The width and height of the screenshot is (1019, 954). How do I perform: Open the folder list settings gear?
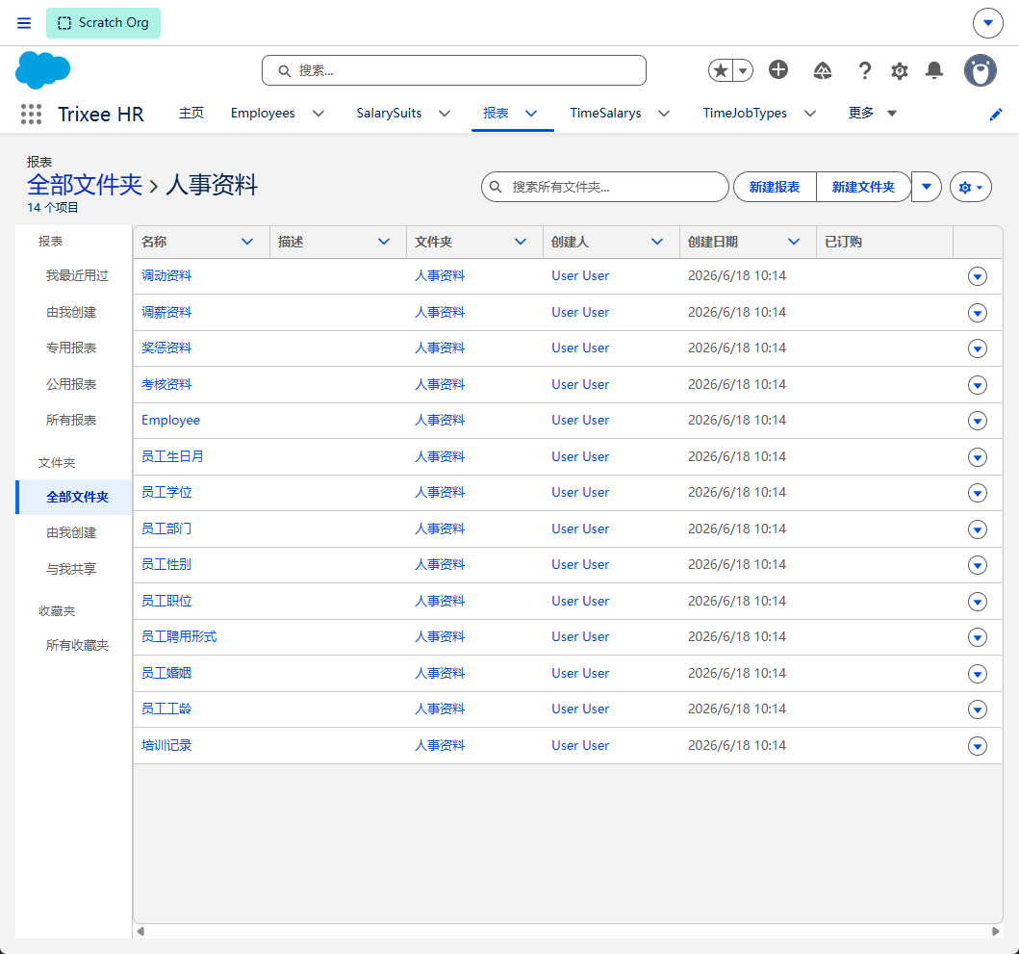(970, 188)
